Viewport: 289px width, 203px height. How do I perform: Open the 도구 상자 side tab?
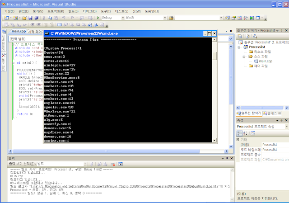click(x=4, y=62)
